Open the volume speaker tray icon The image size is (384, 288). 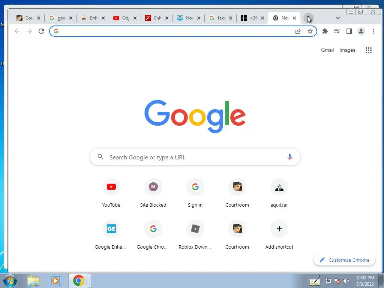tap(346, 281)
